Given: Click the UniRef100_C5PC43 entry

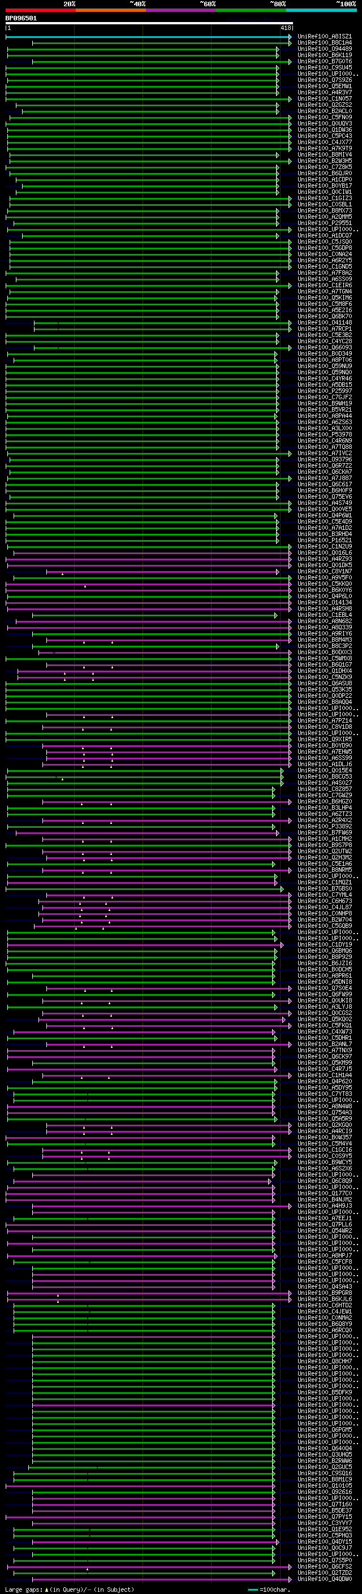Looking at the screenshot, I should coord(324,136).
